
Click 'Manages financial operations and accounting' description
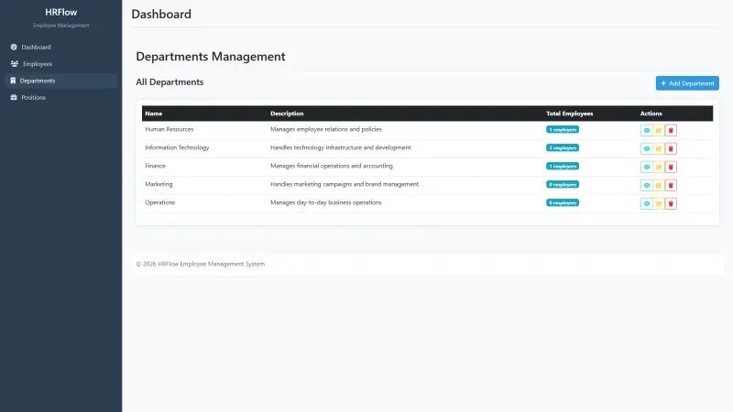pos(332,166)
